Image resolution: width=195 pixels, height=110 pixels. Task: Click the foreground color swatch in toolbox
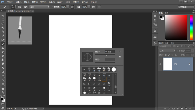(x=2, y=99)
